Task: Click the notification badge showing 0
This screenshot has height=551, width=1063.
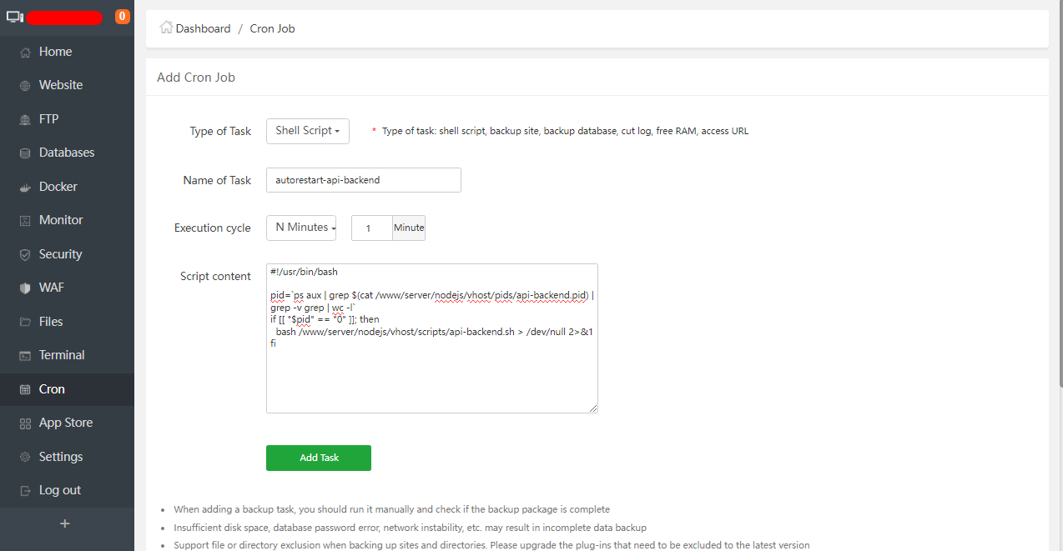Action: (x=122, y=16)
